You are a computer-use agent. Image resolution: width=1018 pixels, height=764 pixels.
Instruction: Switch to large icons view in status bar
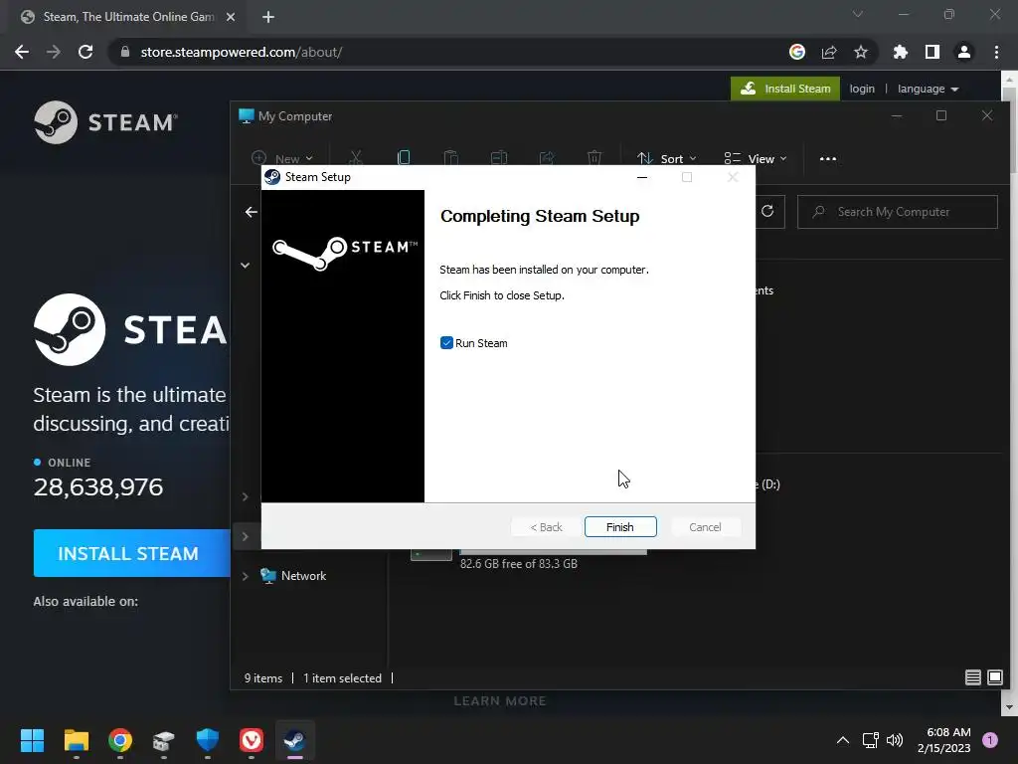[994, 677]
